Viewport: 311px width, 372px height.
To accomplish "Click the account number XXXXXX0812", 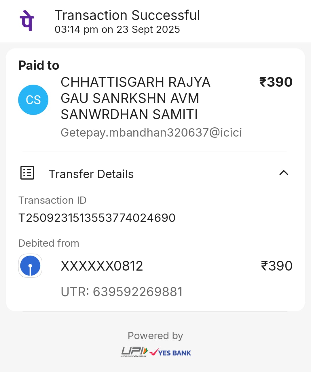I will 102,266.
